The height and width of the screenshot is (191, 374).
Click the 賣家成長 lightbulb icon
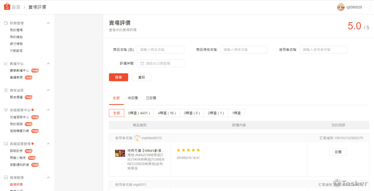point(6,90)
